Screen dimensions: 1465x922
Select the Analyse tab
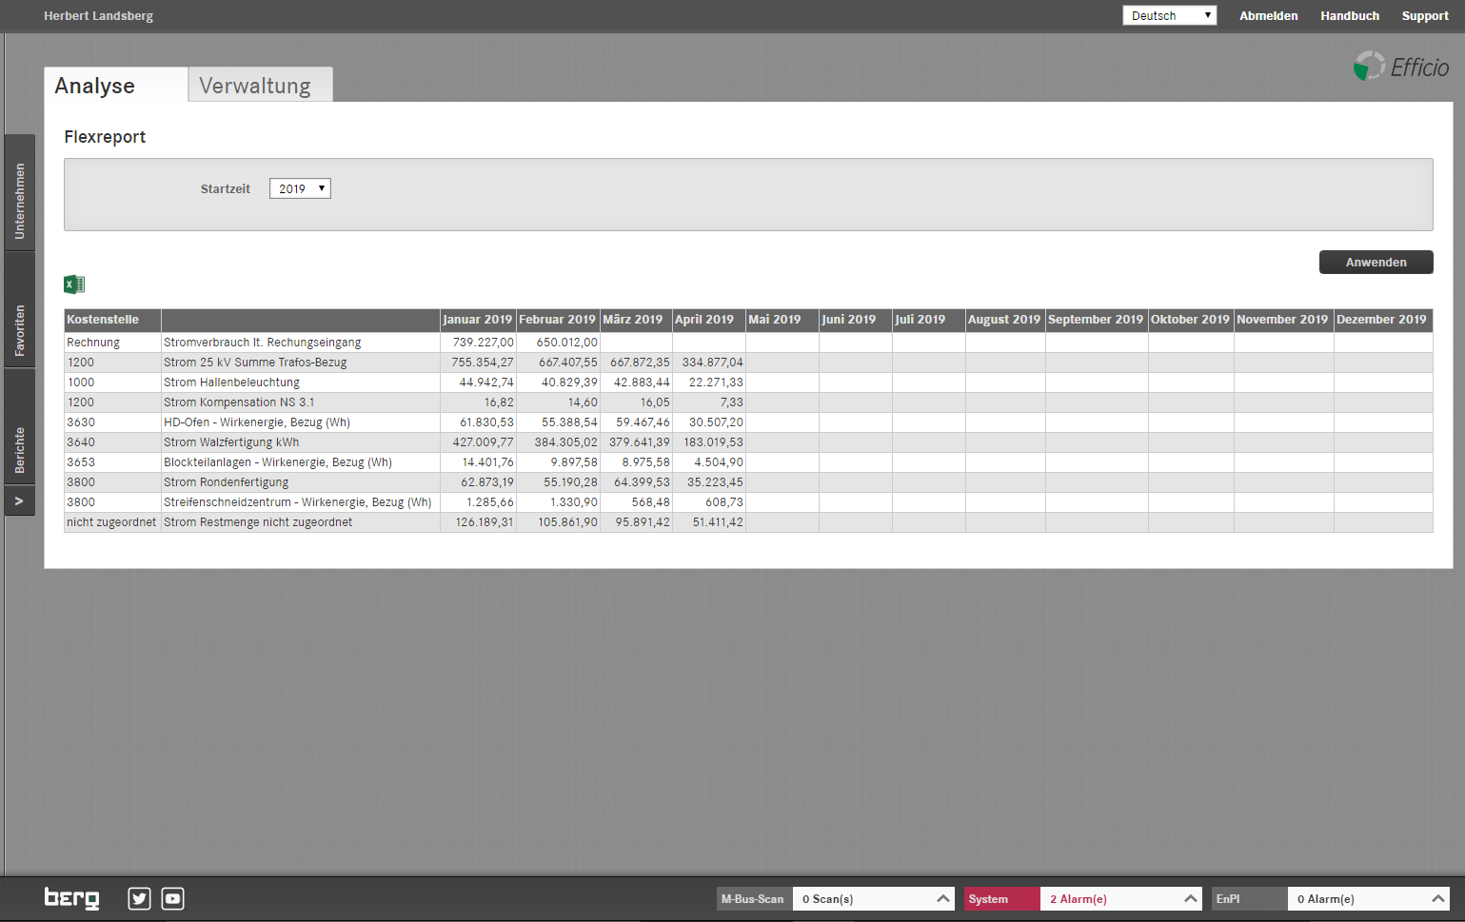tap(95, 86)
